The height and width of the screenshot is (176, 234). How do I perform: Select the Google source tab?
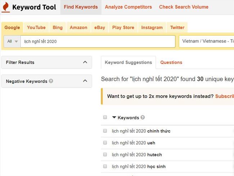(12, 27)
